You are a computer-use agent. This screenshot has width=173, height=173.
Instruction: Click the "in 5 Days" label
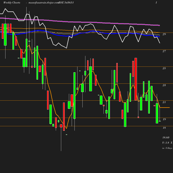point(167,148)
